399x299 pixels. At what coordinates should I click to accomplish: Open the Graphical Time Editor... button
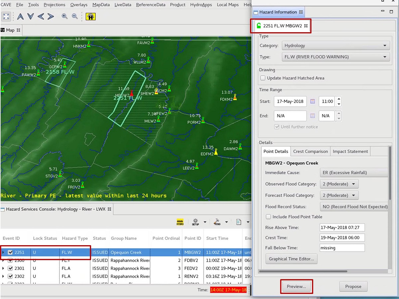click(291, 259)
